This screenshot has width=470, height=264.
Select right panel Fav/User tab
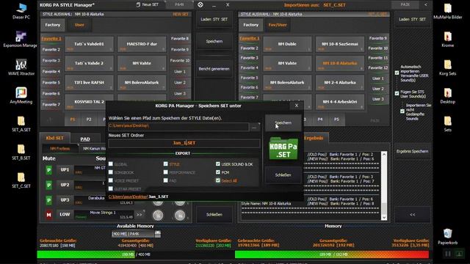pos(278,25)
